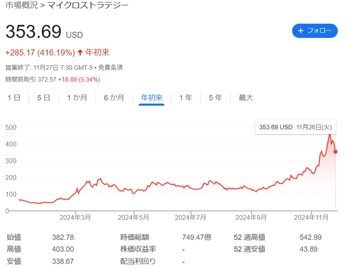The width and height of the screenshot is (348, 268).
Task: Click the plus icon on the フォロー button
Action: [x=301, y=31]
